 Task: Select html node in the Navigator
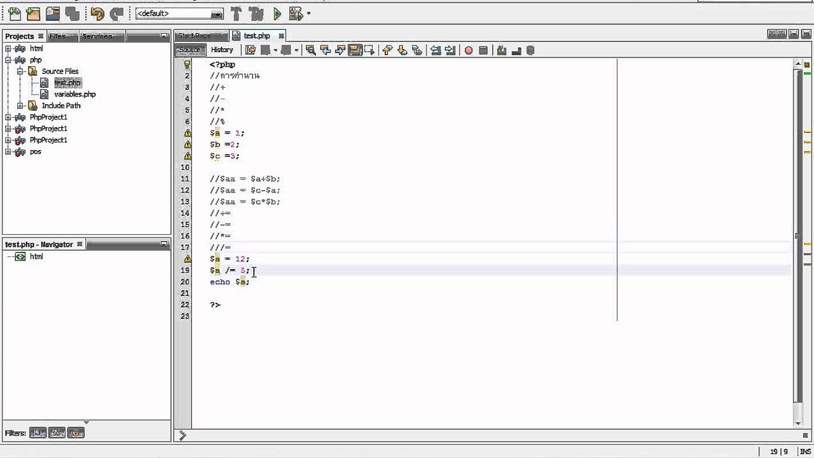click(36, 257)
